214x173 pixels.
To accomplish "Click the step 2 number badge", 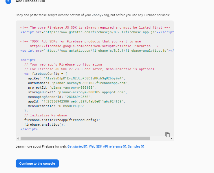I will [x=8, y=1].
